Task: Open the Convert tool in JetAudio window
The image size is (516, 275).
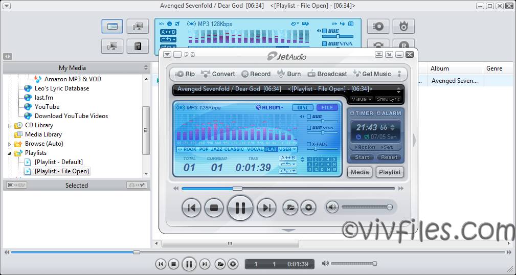Action: tap(218, 74)
